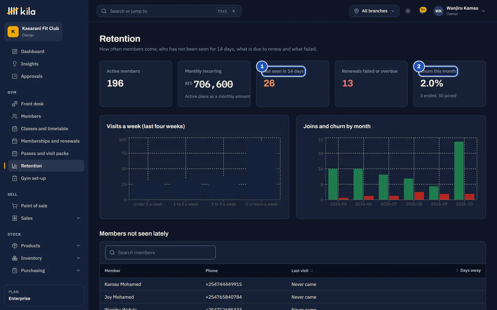Click the Active members 196 card
The image size is (497, 310).
coord(136,84)
